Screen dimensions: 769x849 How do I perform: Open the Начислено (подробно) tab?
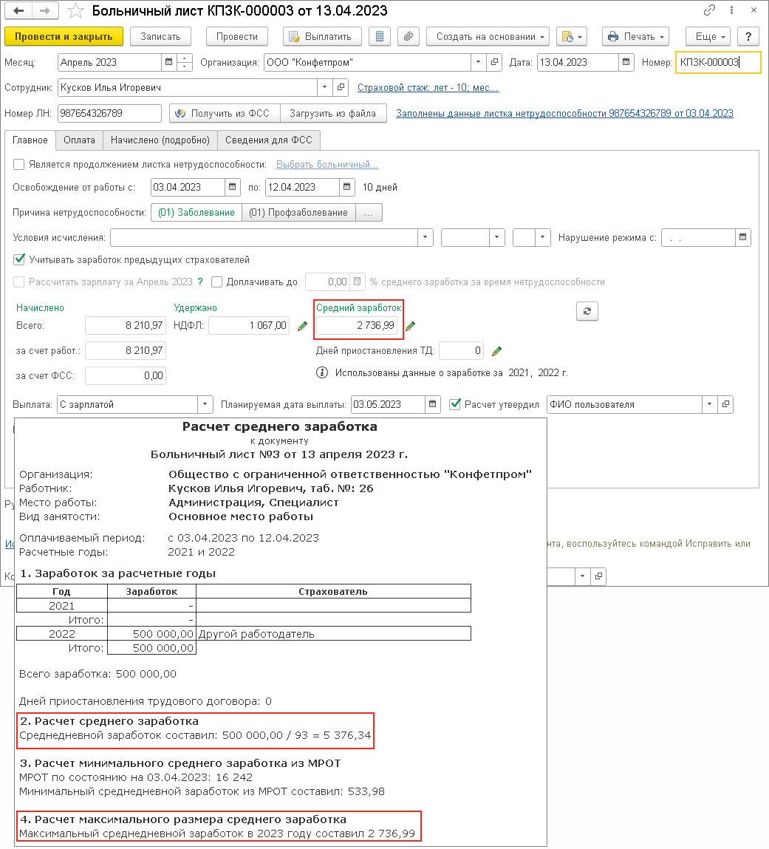click(x=160, y=140)
